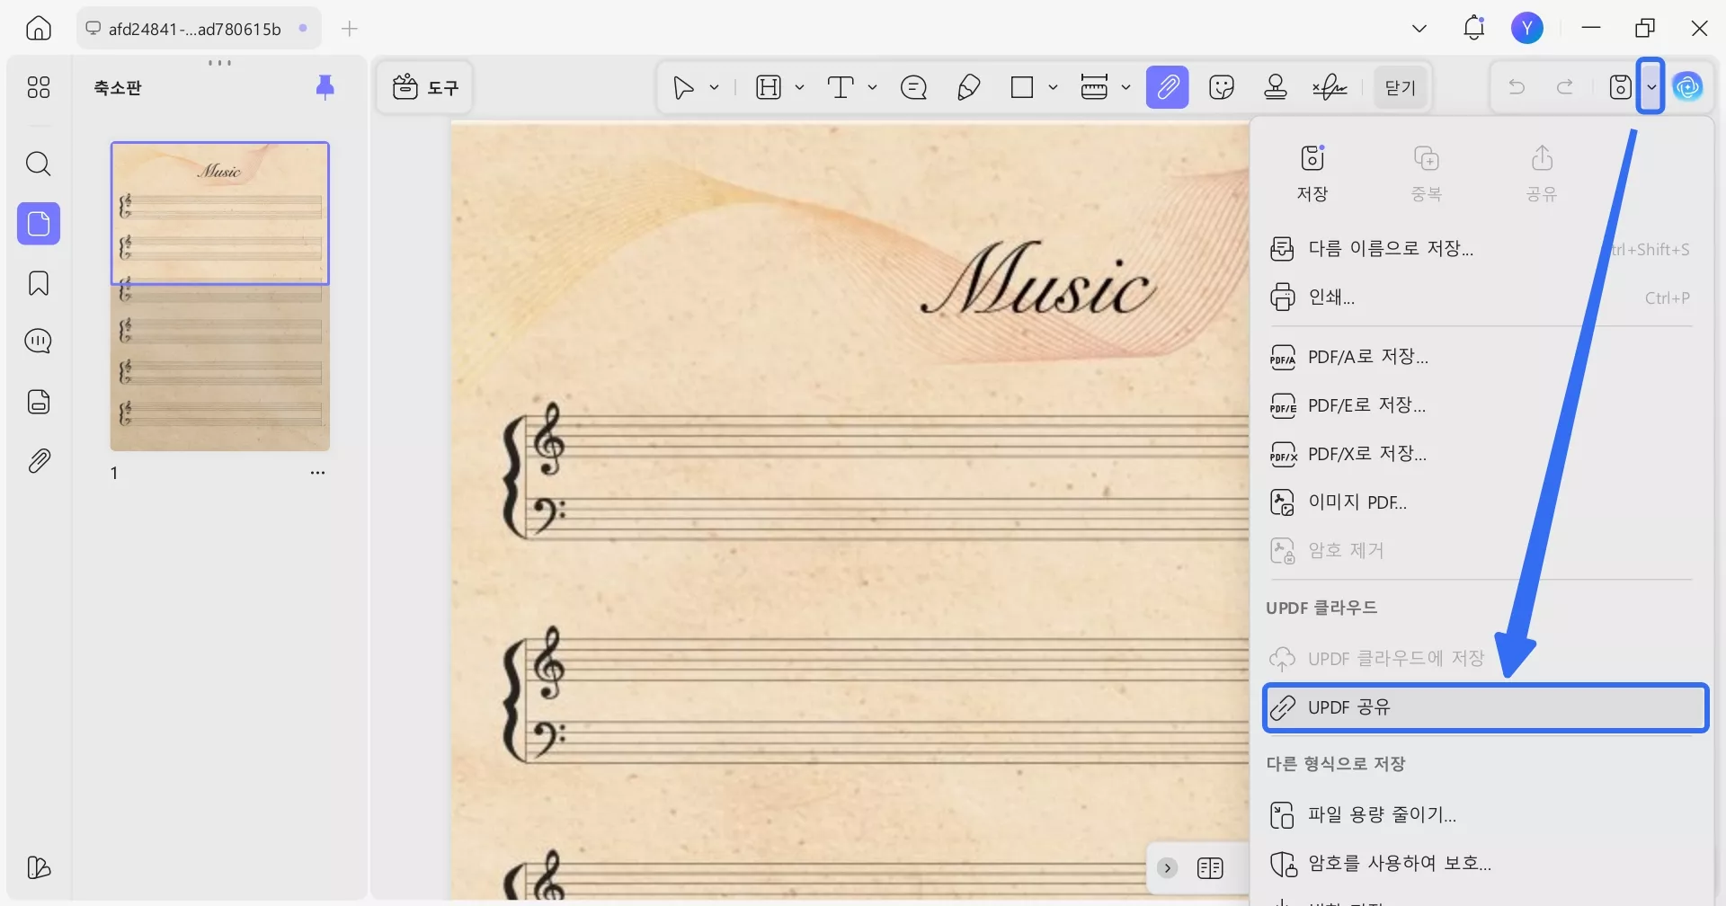Screen dimensions: 1726x906
Task: Open the attachment paperclip panel in sidebar
Action: 38,461
